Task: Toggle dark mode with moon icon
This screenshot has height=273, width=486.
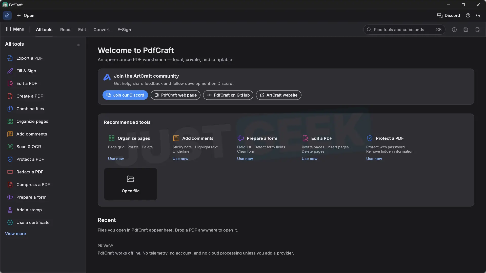Action: click(x=478, y=15)
